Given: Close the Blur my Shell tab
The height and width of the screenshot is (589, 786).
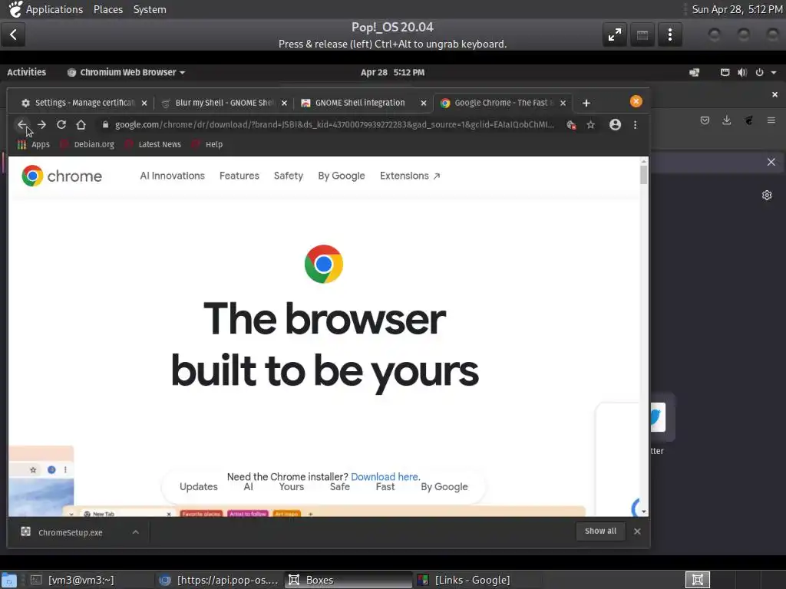Looking at the screenshot, I should click(284, 104).
